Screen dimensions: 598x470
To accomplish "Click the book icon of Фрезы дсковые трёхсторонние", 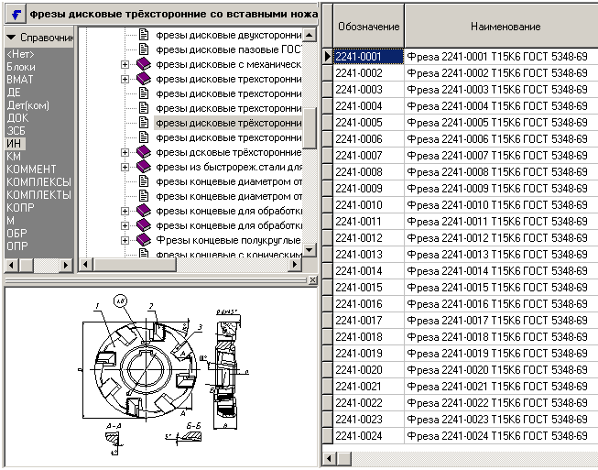I will point(144,152).
